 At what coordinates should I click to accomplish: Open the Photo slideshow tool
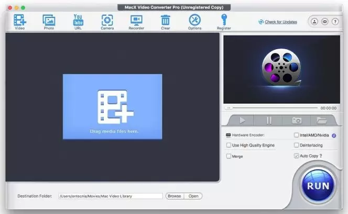(x=49, y=21)
